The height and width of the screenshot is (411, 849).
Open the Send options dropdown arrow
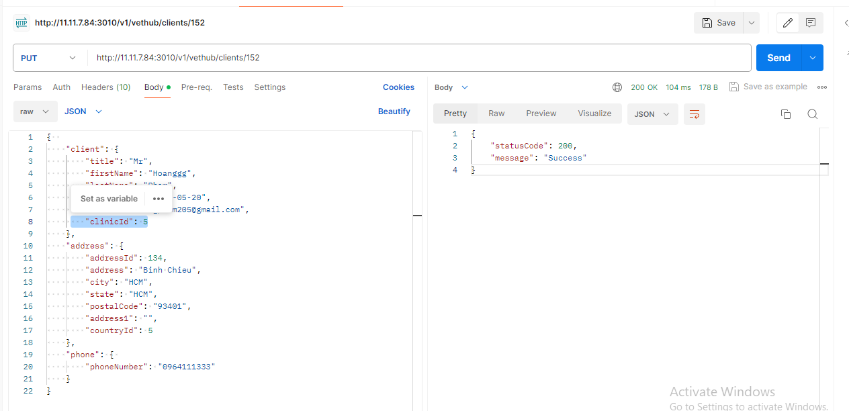[813, 58]
